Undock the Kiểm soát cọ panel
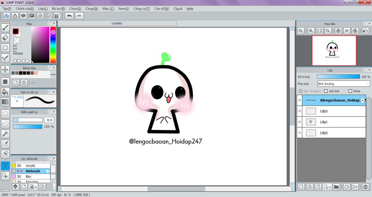372x197 pixels. (49, 112)
